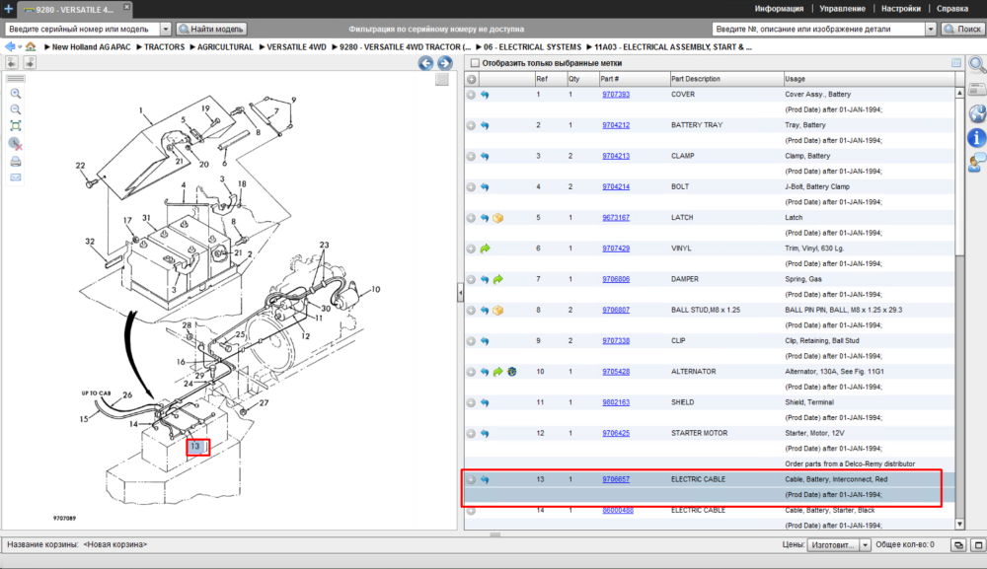Open the history dropdown next to the back arrow

point(20,47)
